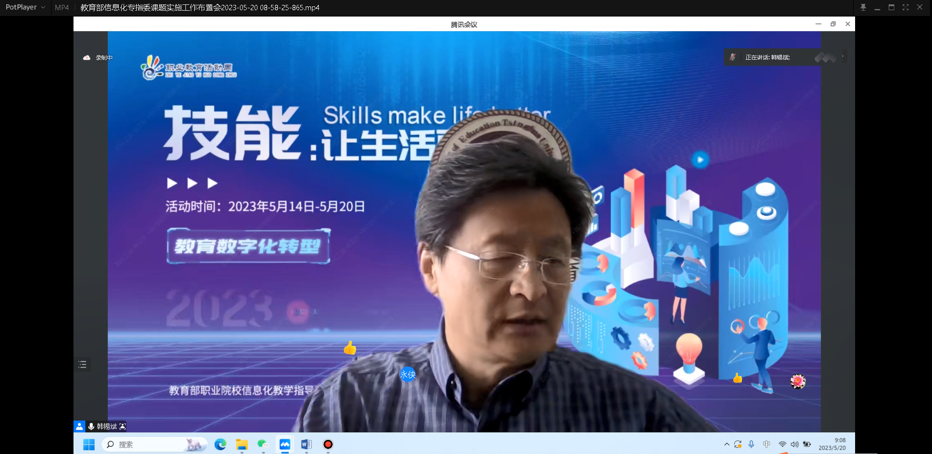Expand the hidden system tray icons chevron

click(x=727, y=444)
